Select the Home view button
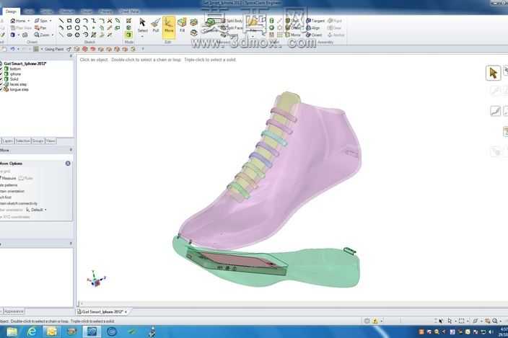 coord(18,21)
